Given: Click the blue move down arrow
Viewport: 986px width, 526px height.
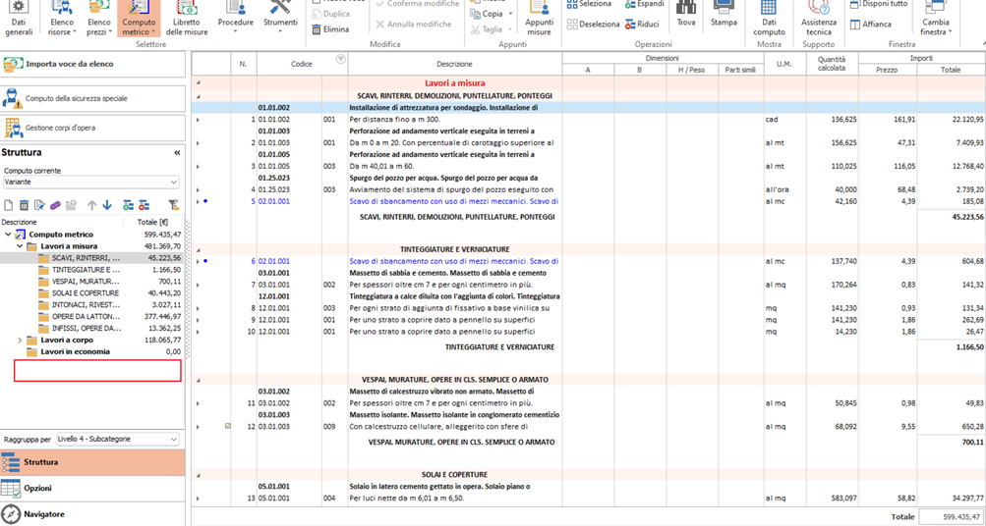Looking at the screenshot, I should (107, 205).
